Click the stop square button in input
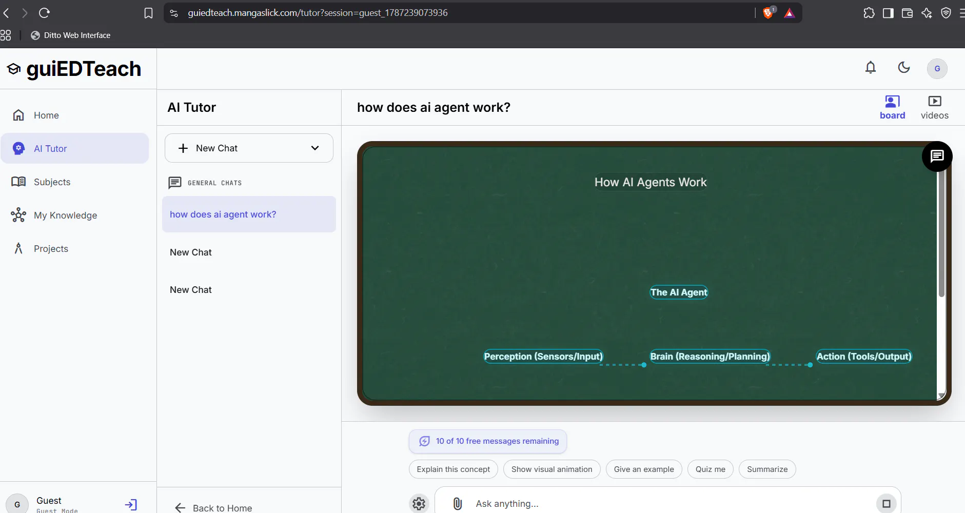 pos(886,504)
